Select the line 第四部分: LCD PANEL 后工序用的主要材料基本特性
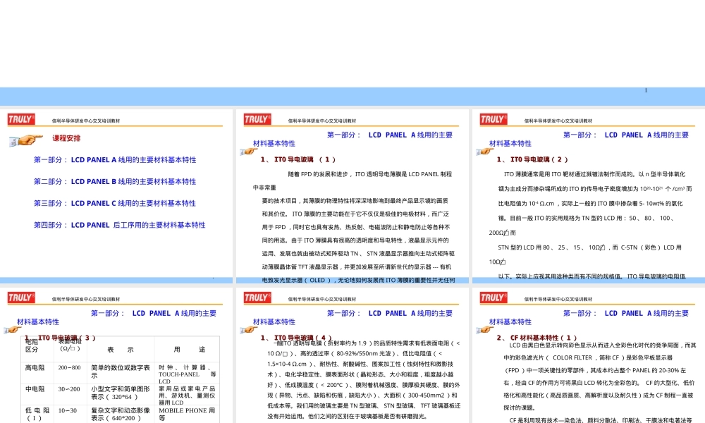This screenshot has height=423, width=705. (120, 225)
